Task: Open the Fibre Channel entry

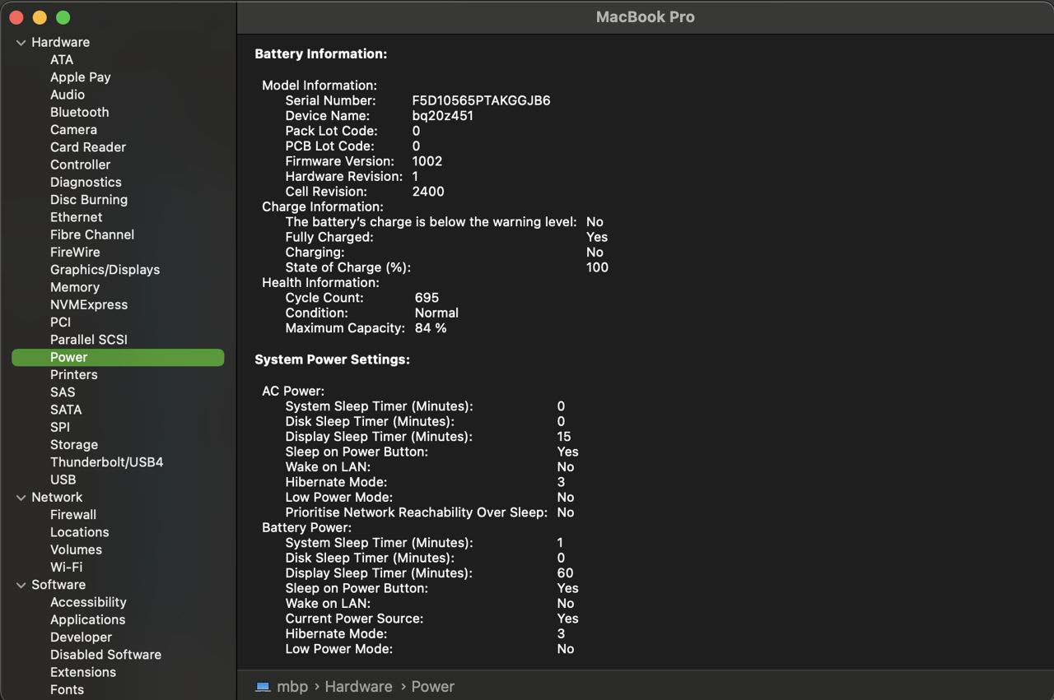Action: (92, 234)
